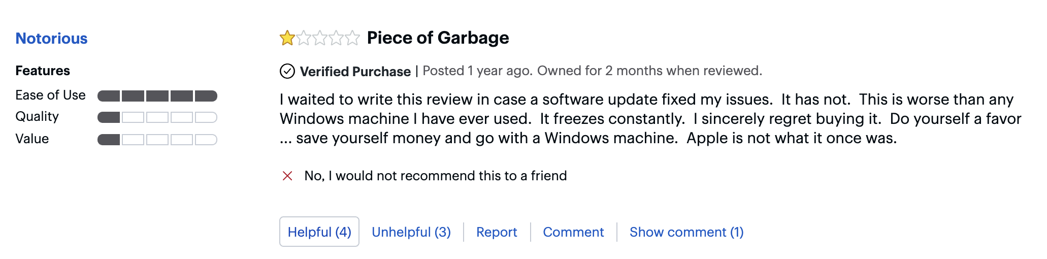1047x259 pixels.
Task: Click the Verified Purchase checkmark icon
Action: tap(287, 71)
